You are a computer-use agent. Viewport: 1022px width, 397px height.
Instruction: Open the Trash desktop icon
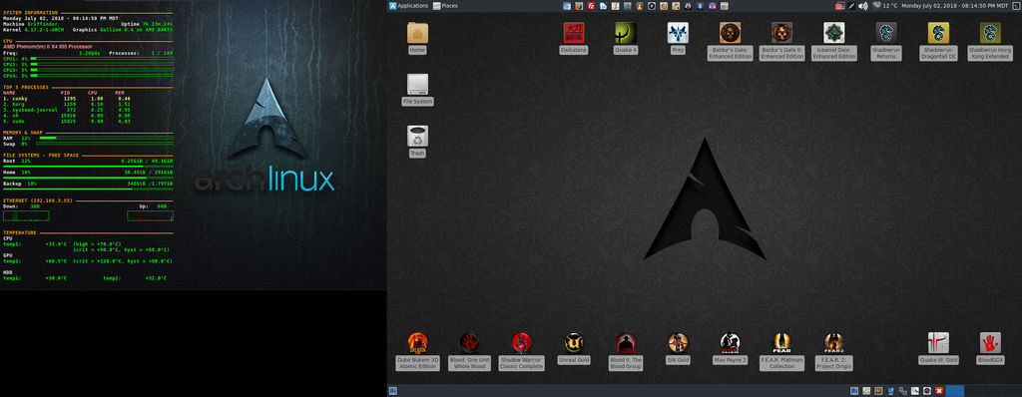[417, 142]
